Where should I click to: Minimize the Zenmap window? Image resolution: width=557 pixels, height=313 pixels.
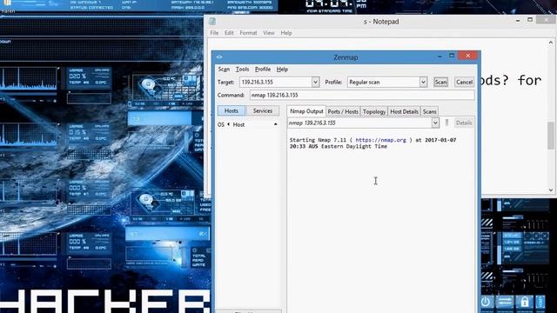click(x=440, y=57)
